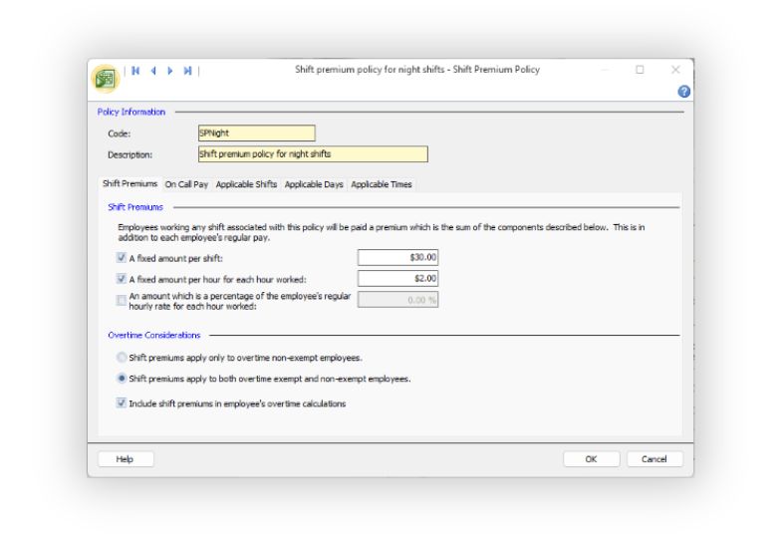Toggle include shift premiums in overtime calculations
Image resolution: width=781 pixels, height=536 pixels.
click(x=122, y=402)
